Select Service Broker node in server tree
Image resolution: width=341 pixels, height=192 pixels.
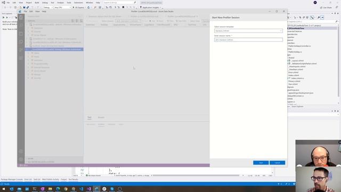pyautogui.click(x=40, y=71)
